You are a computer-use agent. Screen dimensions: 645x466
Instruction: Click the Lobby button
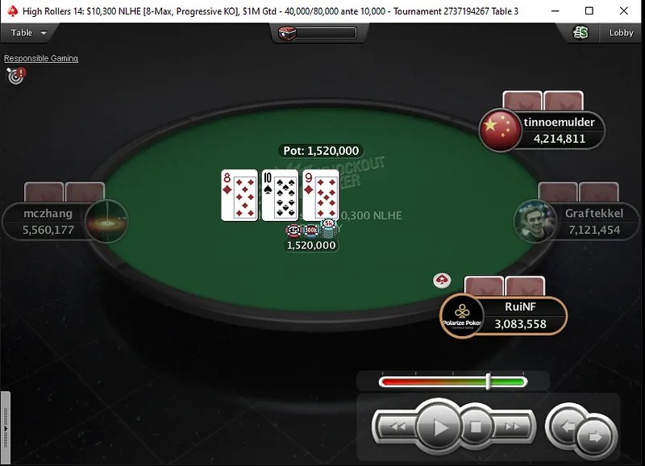tap(621, 33)
